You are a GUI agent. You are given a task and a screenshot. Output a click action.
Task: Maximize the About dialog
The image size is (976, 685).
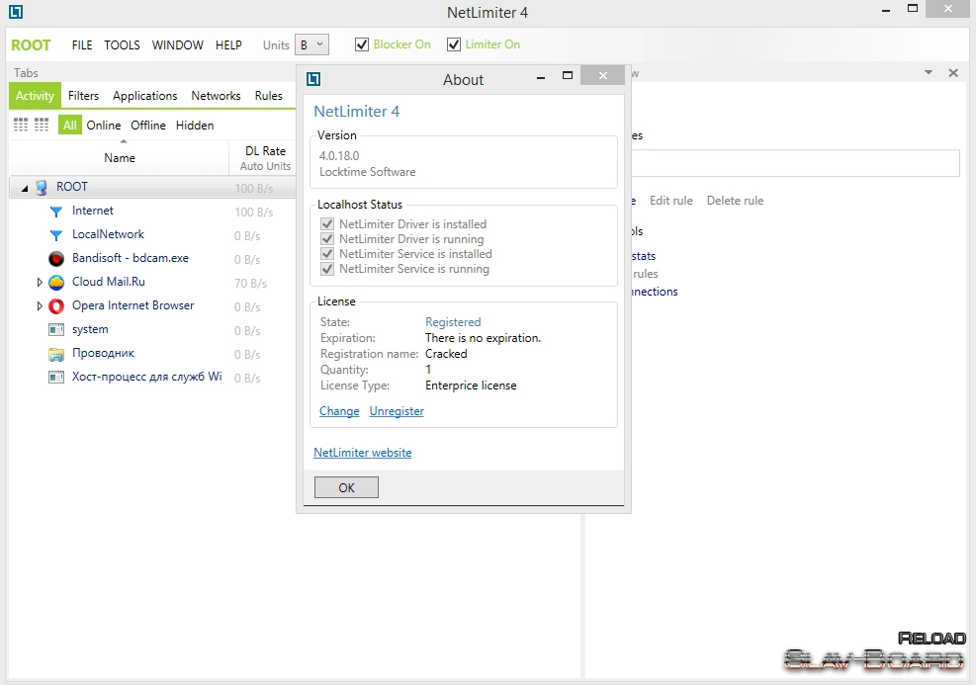click(x=567, y=75)
